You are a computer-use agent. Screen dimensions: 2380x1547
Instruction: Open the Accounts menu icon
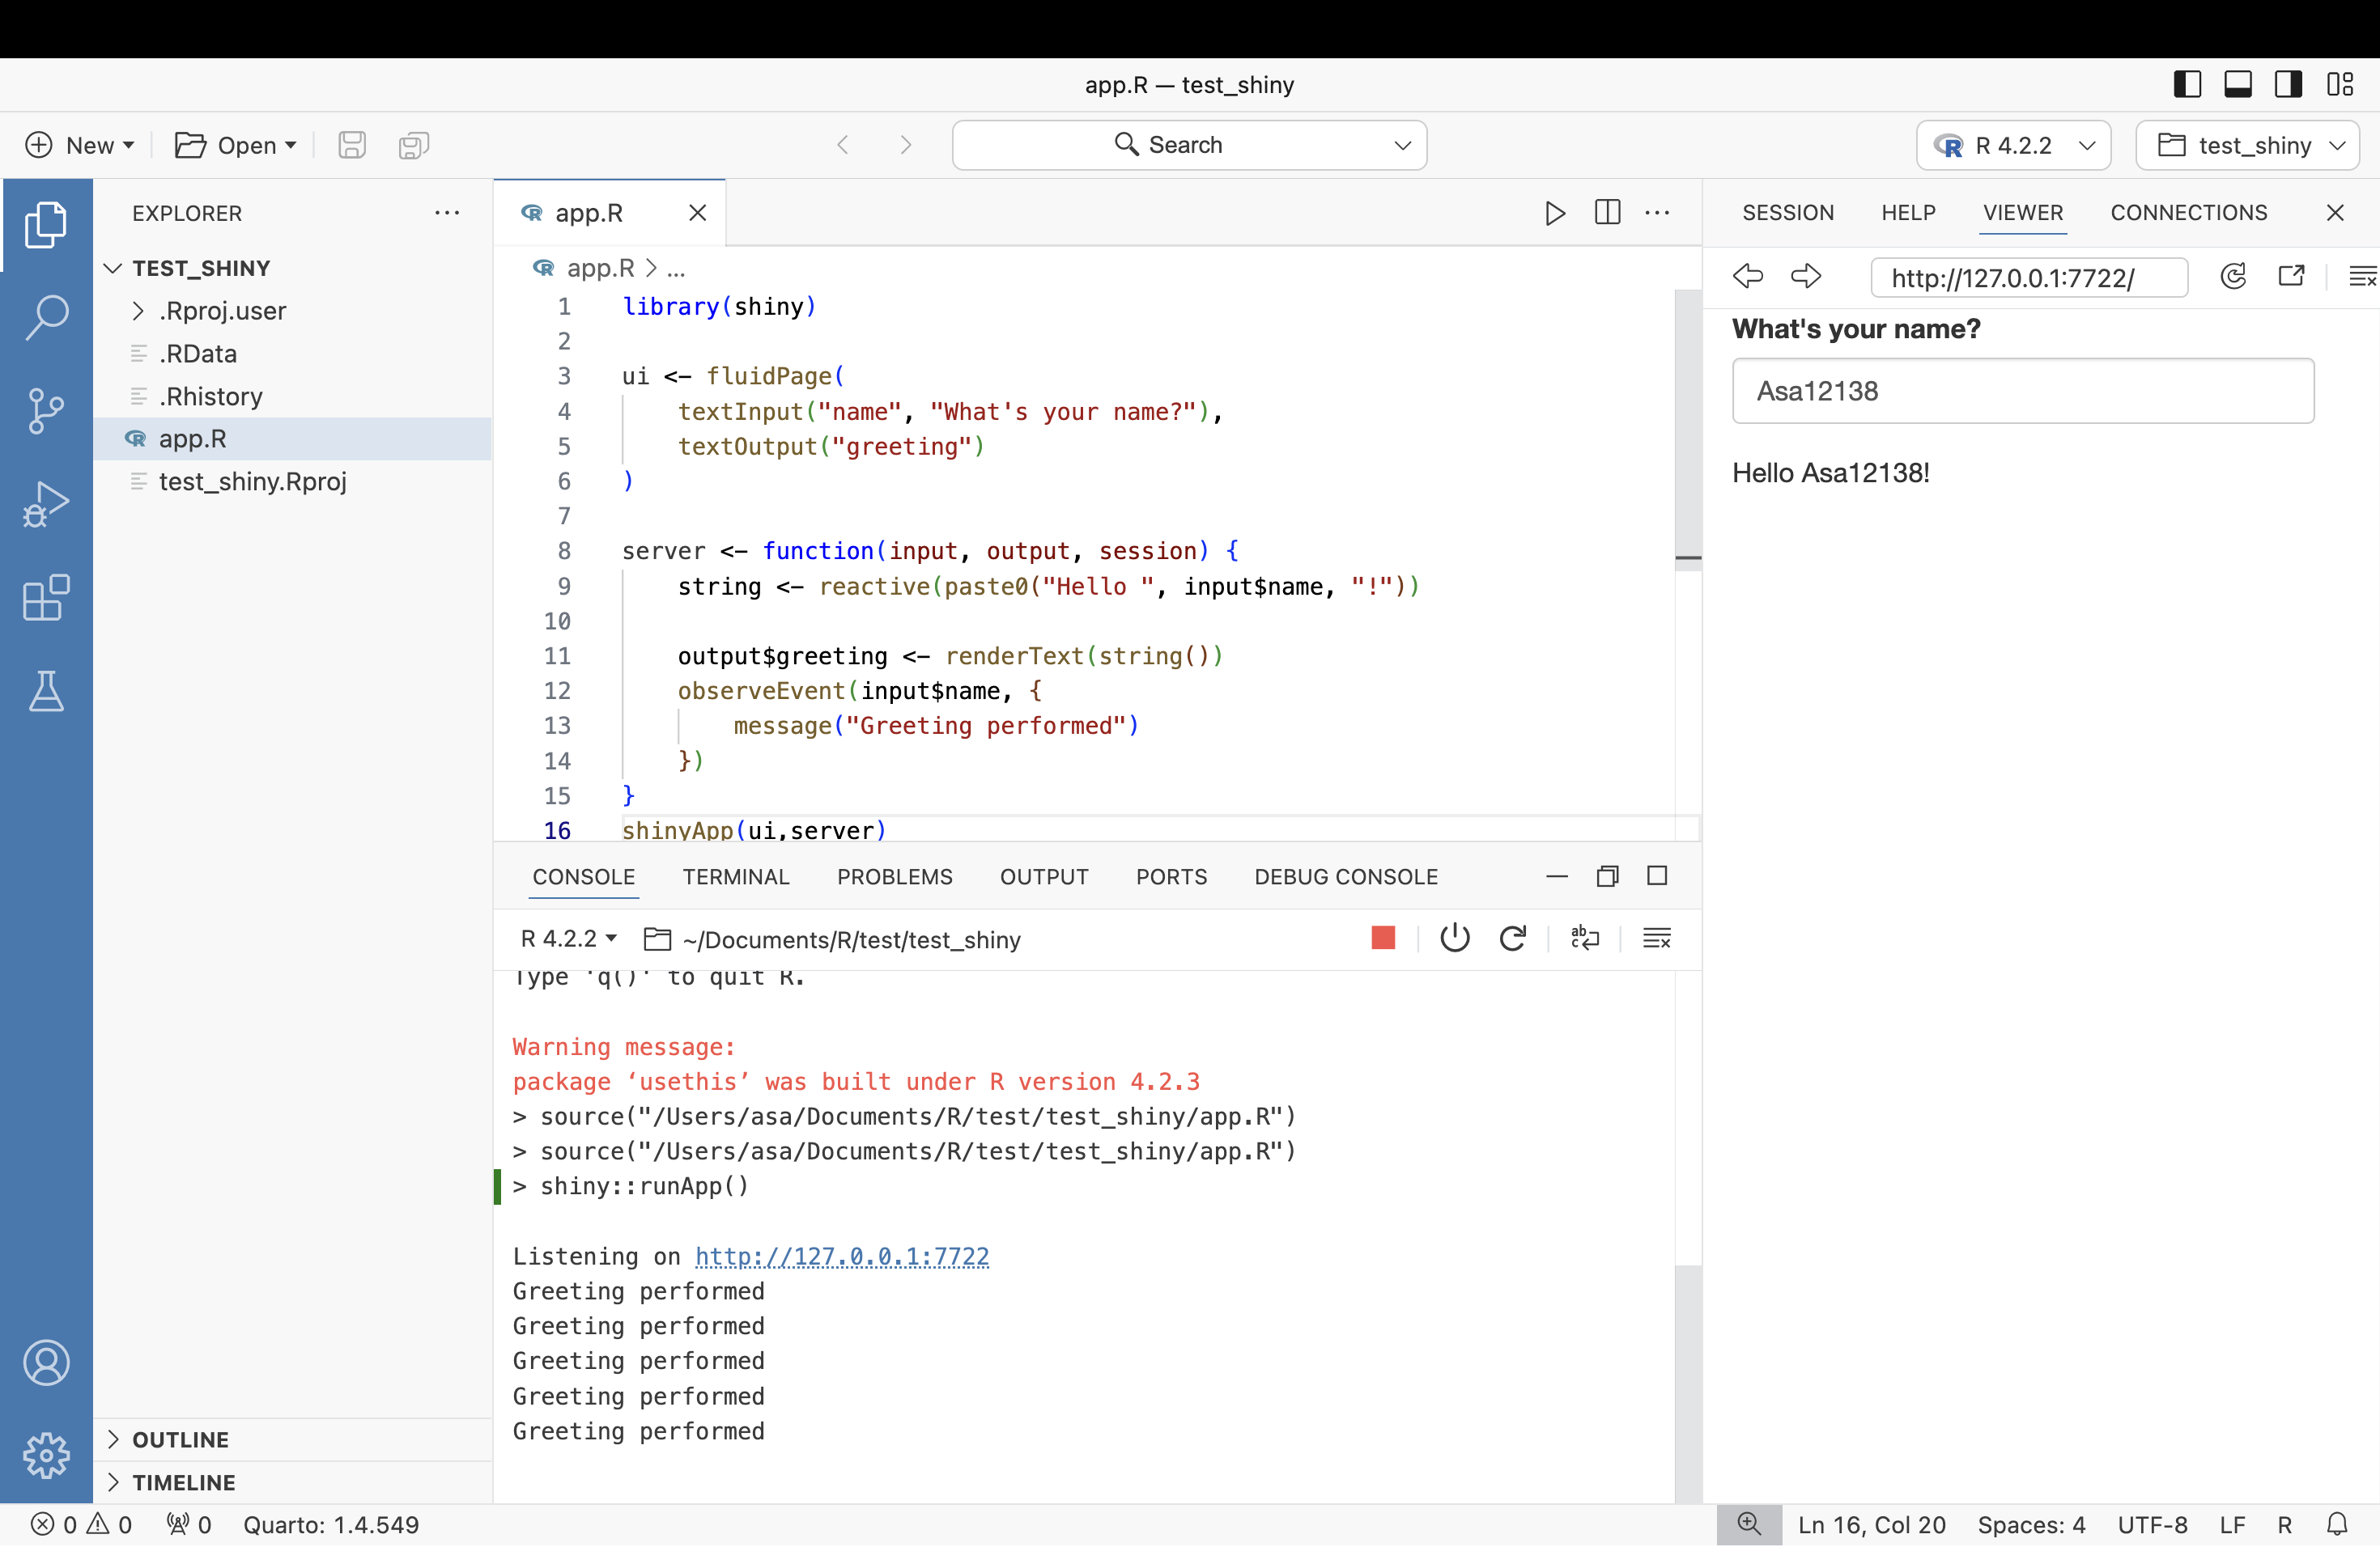pyautogui.click(x=46, y=1363)
